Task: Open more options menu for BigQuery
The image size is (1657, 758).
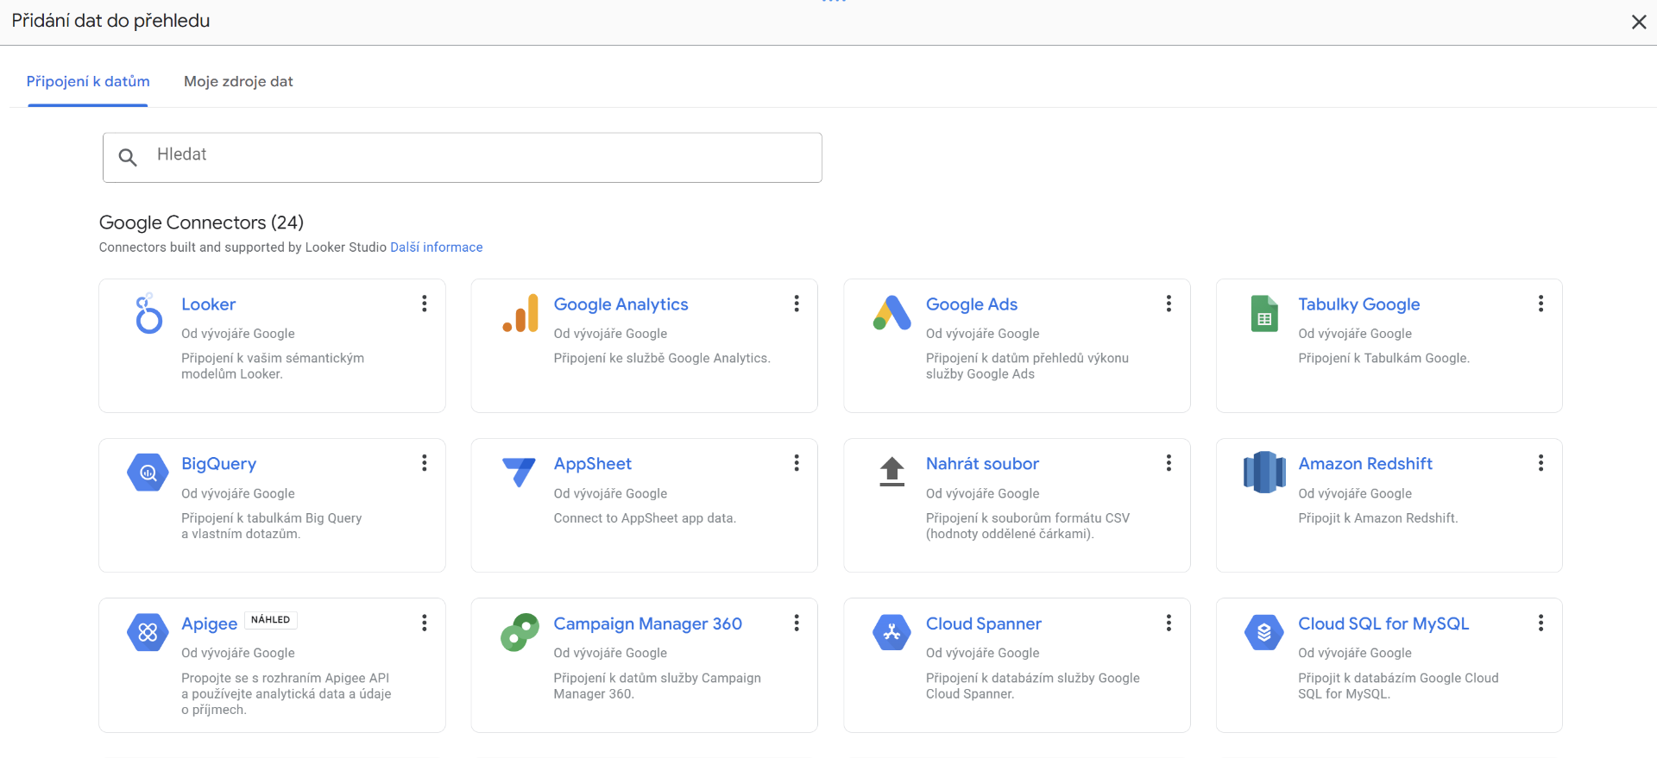Action: click(425, 463)
